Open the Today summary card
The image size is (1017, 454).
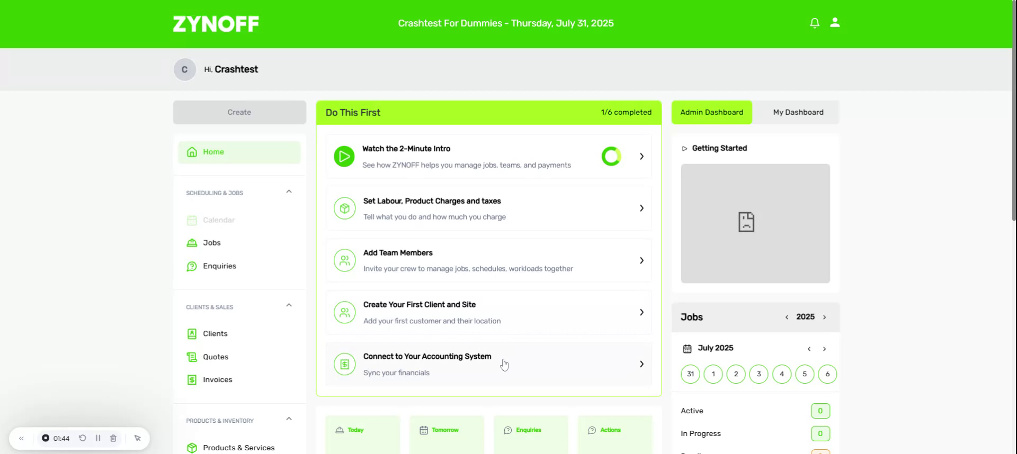[363, 434]
